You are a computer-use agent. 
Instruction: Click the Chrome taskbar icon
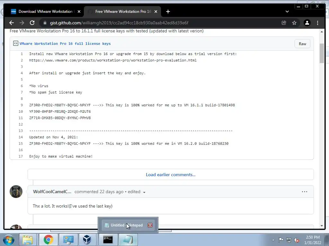48,240
